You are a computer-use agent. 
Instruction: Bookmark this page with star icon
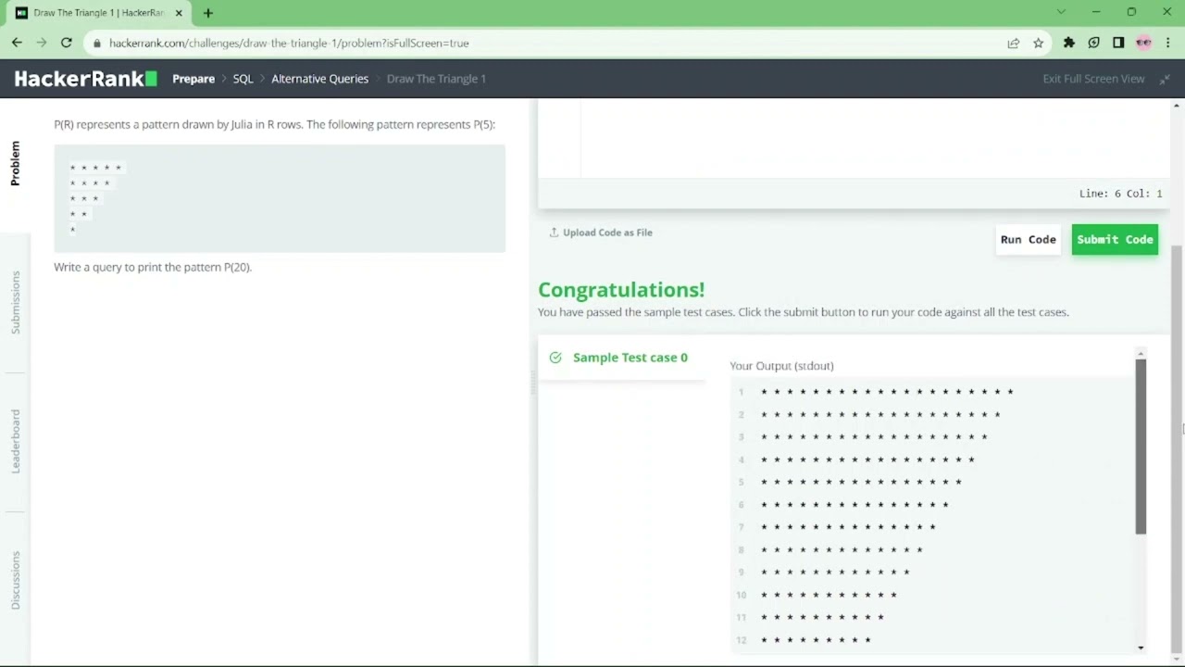click(x=1039, y=43)
